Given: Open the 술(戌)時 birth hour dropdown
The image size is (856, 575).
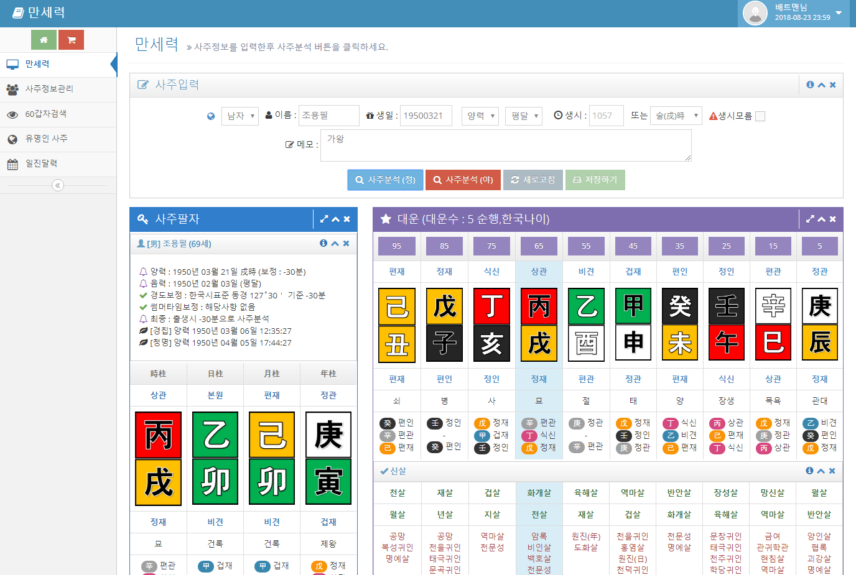Looking at the screenshot, I should [676, 116].
